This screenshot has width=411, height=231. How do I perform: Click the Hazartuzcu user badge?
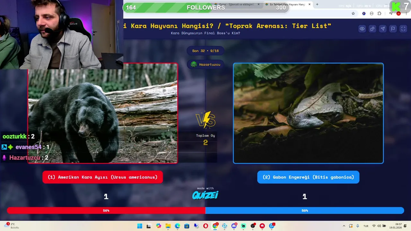[205, 64]
